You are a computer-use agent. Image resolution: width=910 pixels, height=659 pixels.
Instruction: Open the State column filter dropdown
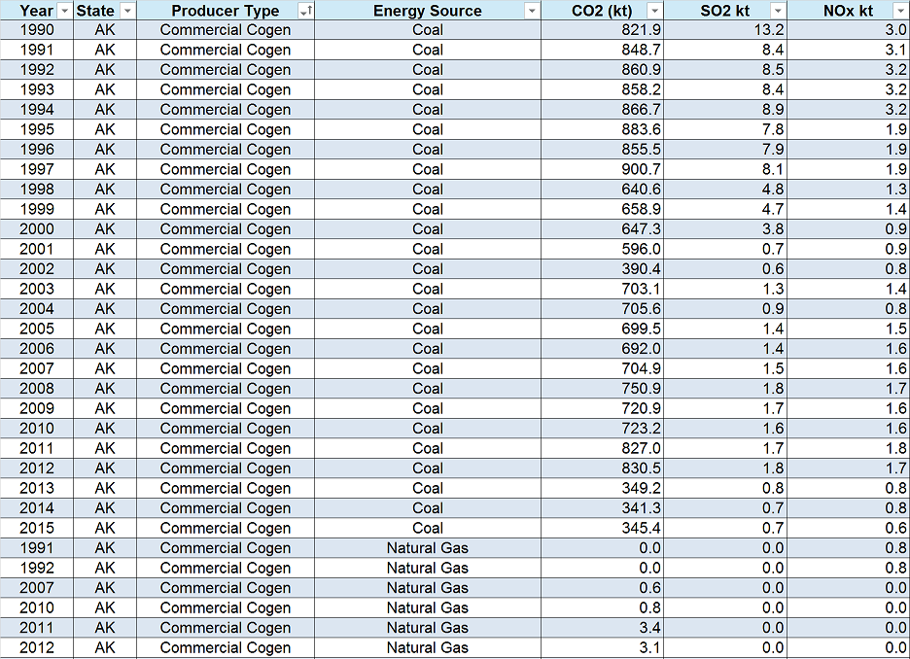127,11
